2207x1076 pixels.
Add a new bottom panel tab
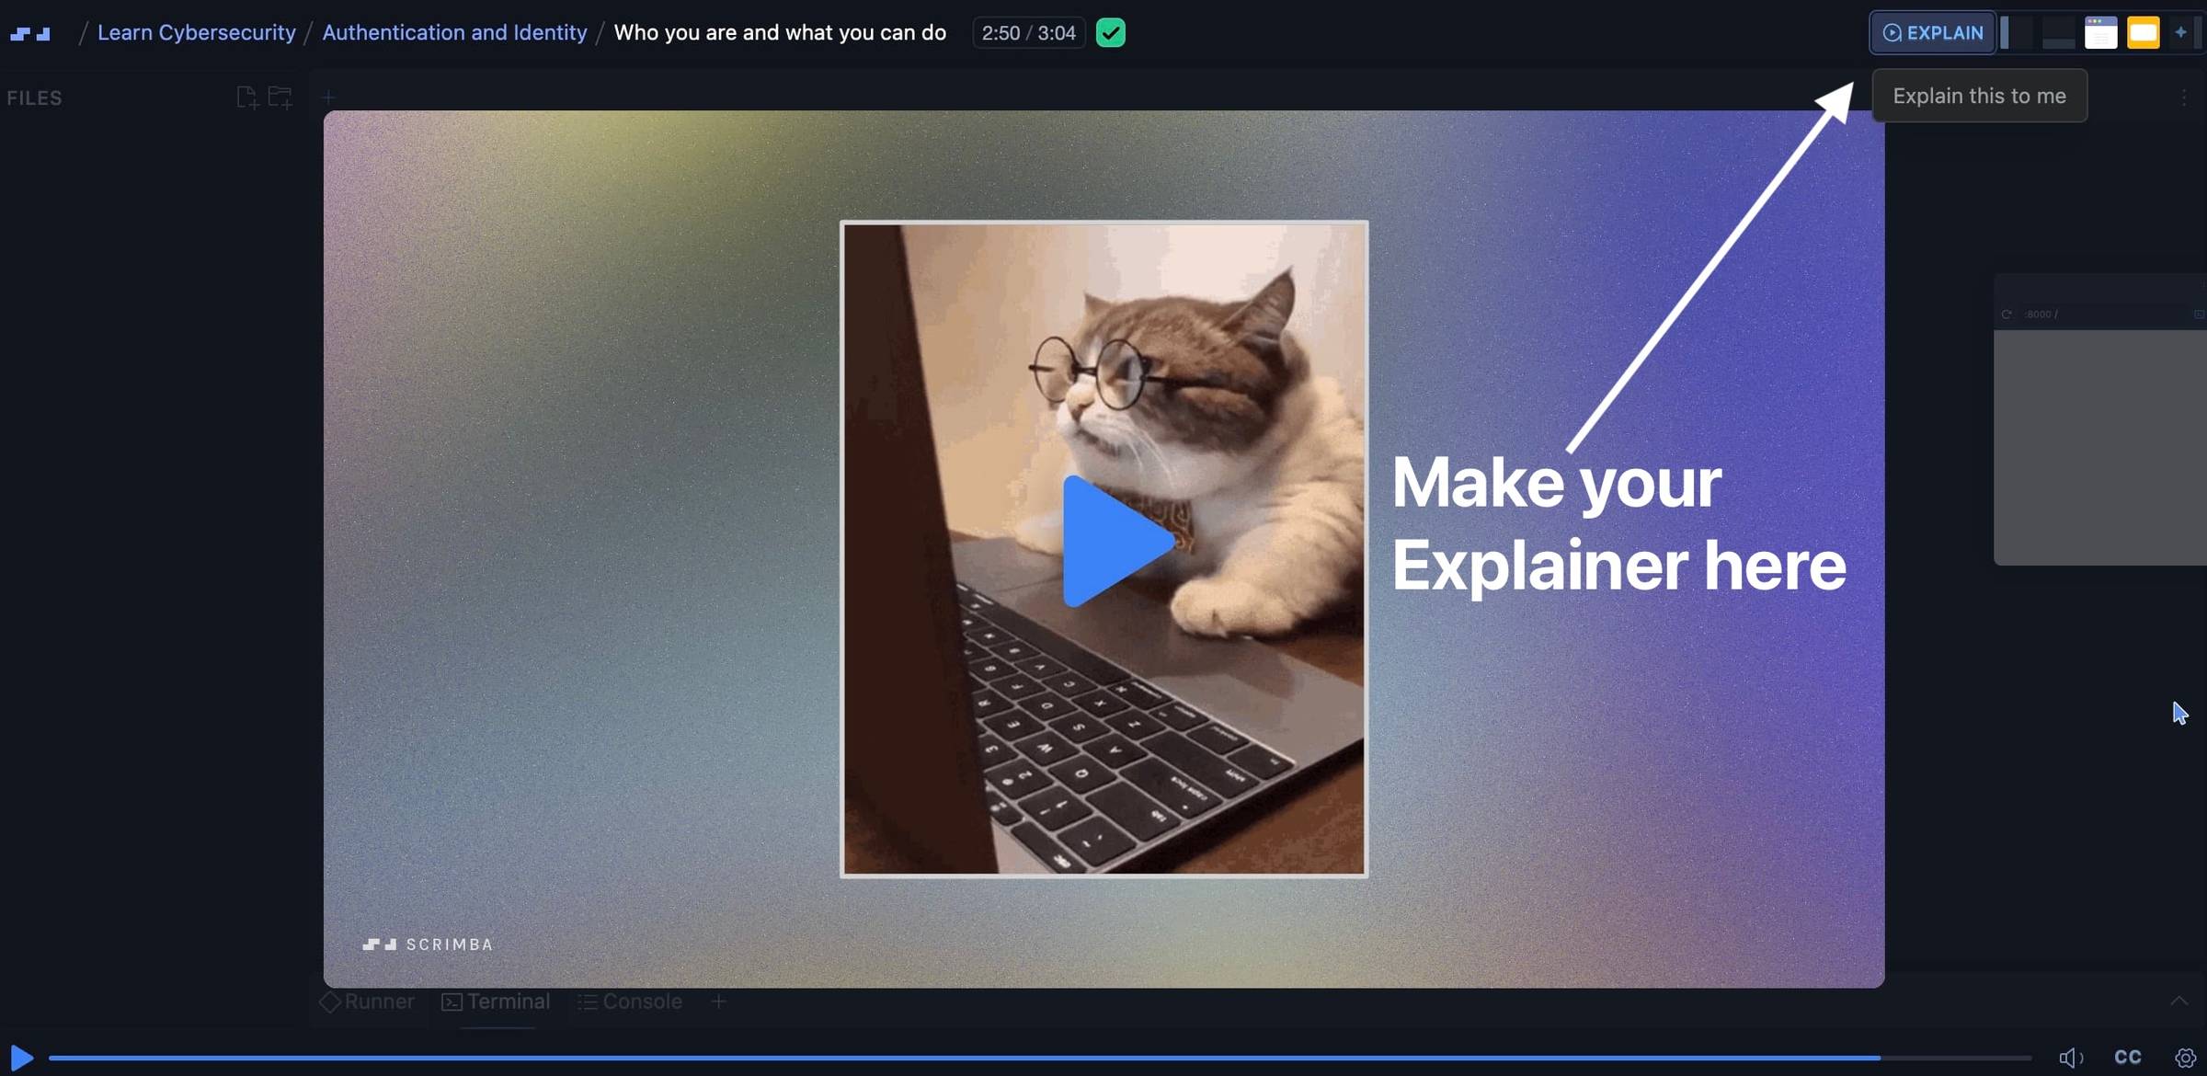[x=718, y=1002]
